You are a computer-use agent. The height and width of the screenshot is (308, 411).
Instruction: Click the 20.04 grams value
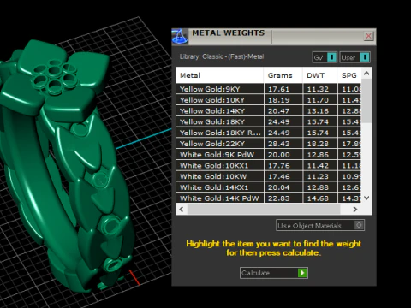pyautogui.click(x=278, y=187)
